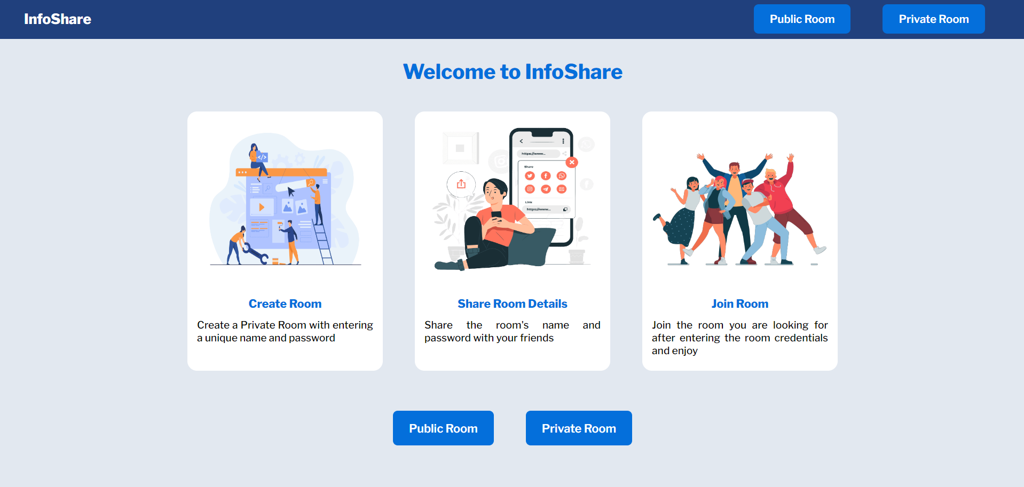Viewport: 1024px width, 487px height.
Task: Click the Join Room cheering group illustration
Action: 739,209
